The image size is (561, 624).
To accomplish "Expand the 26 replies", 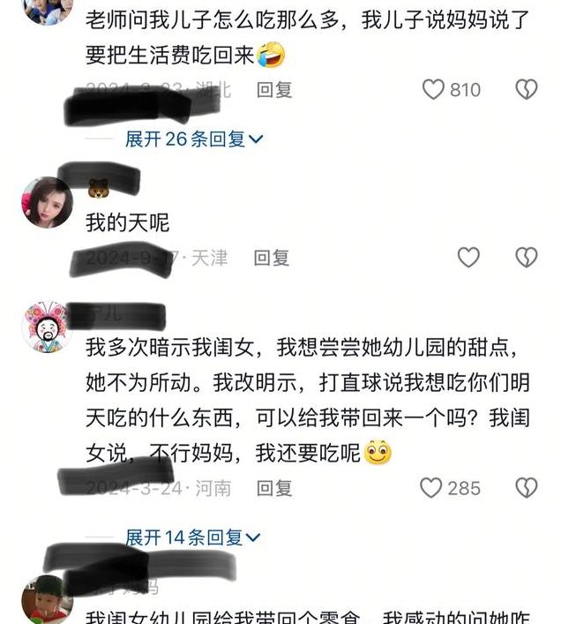I will pyautogui.click(x=194, y=139).
